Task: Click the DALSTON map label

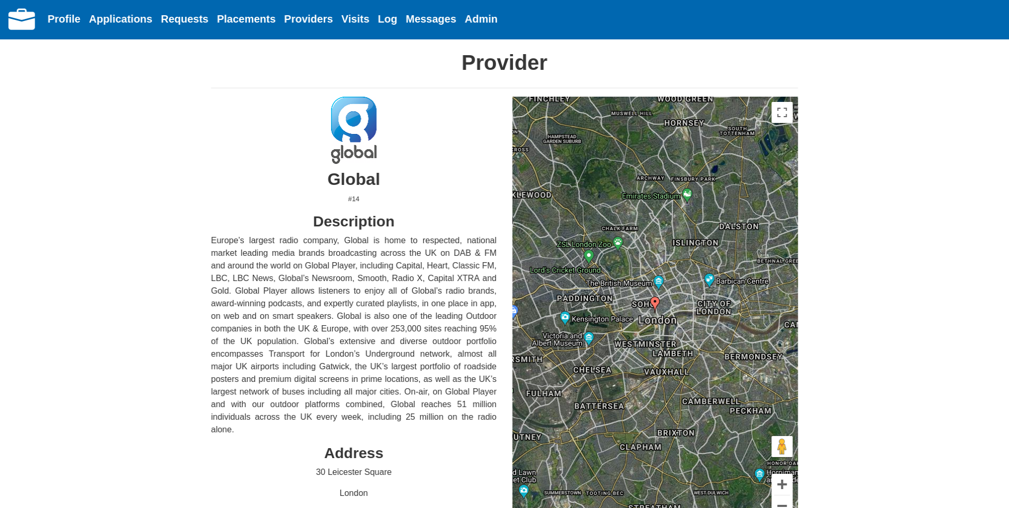Action: 739,226
